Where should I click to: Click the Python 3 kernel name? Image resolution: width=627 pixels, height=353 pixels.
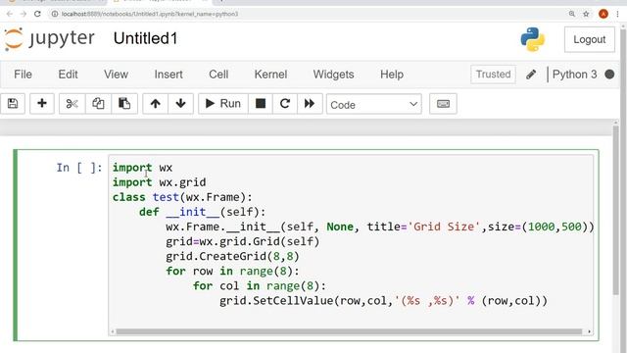tap(574, 75)
